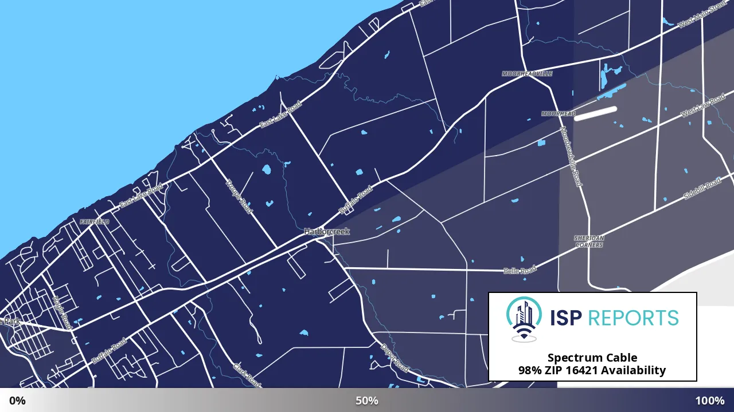Screen dimensions: 734x412
Task: Click the Belle Road label
Action: 520,270
